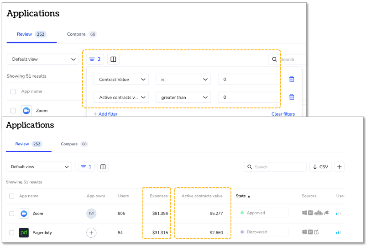The height and width of the screenshot is (246, 366).
Task: Click Zoom users count 805
Action: coord(121,214)
